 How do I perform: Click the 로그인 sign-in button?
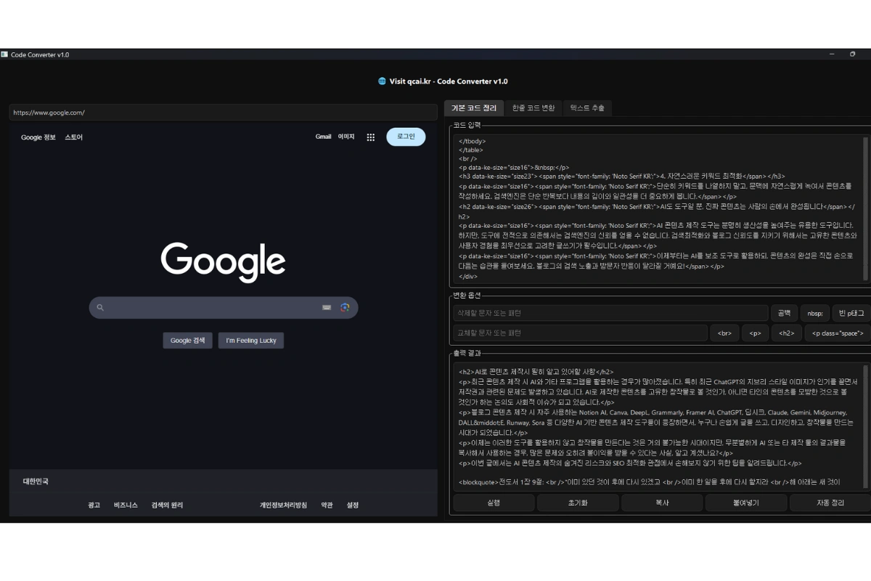click(406, 137)
